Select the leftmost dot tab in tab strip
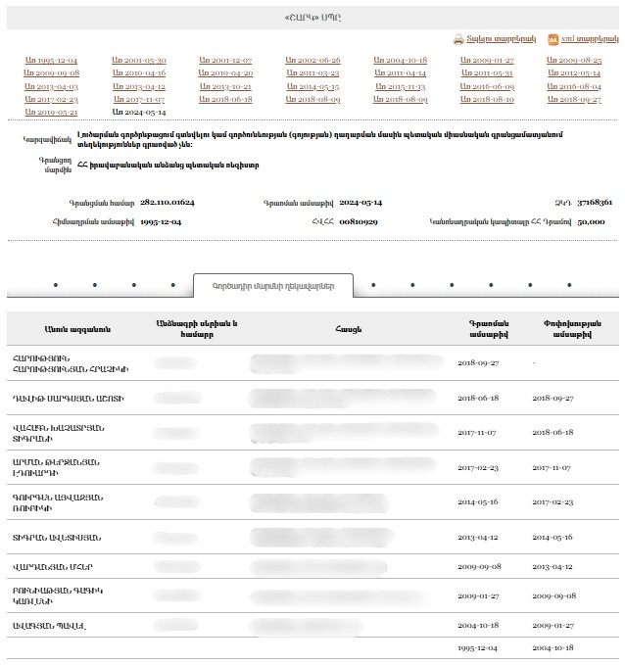Screen dimensions: 625x665 tap(55, 286)
